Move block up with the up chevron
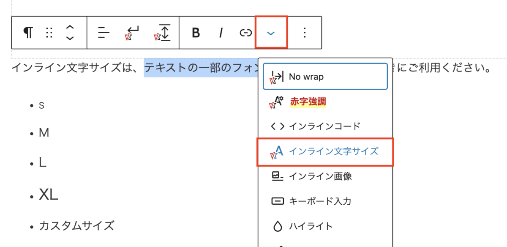 [70, 27]
